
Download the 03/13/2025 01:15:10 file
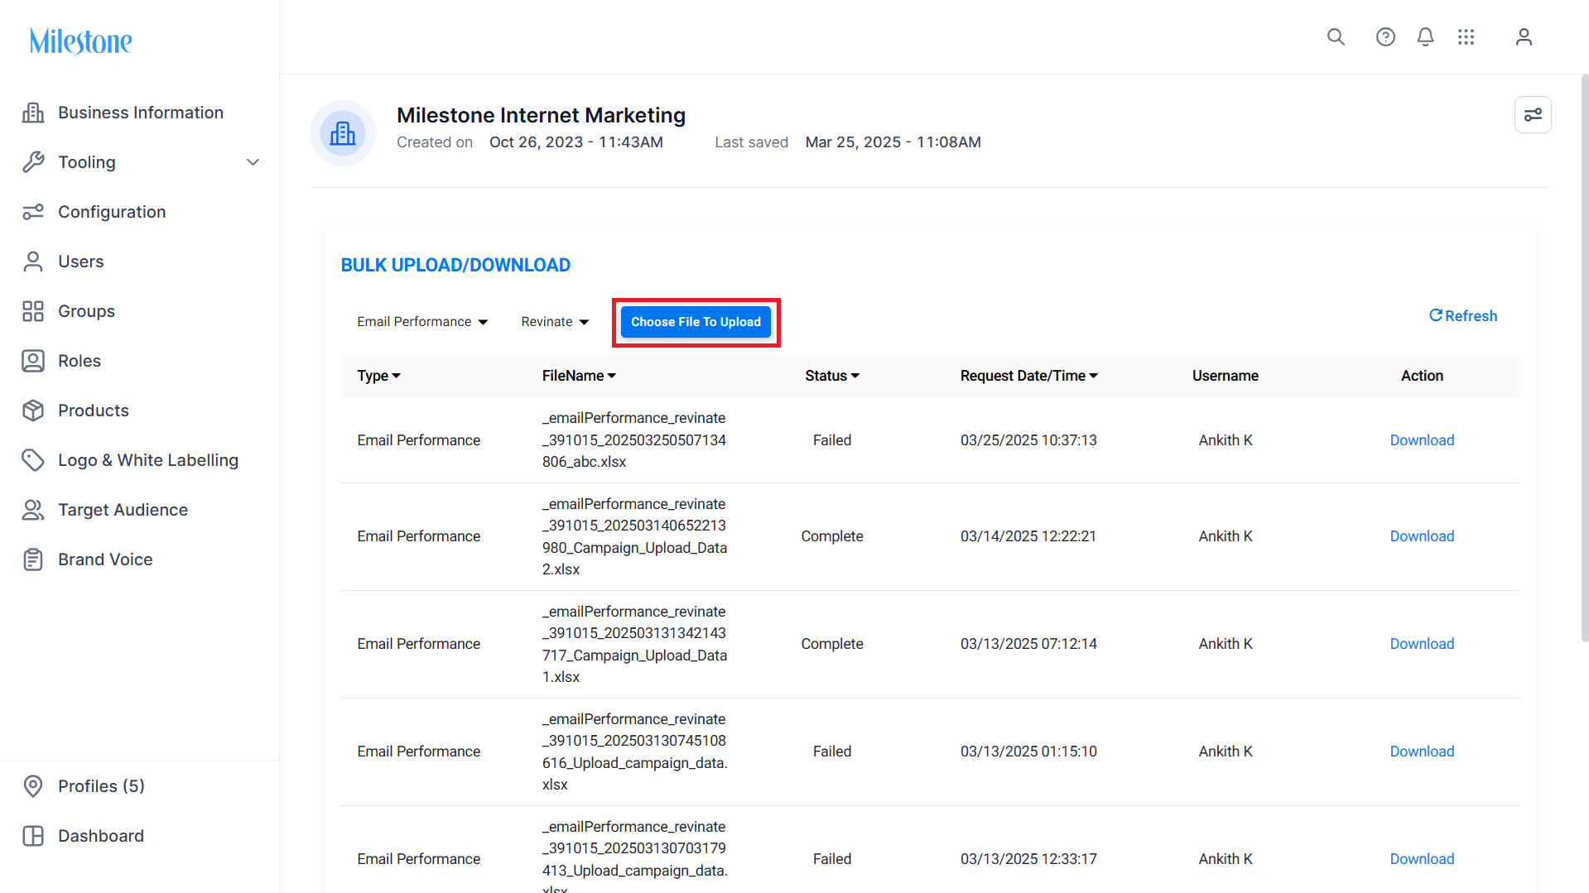pyautogui.click(x=1422, y=751)
